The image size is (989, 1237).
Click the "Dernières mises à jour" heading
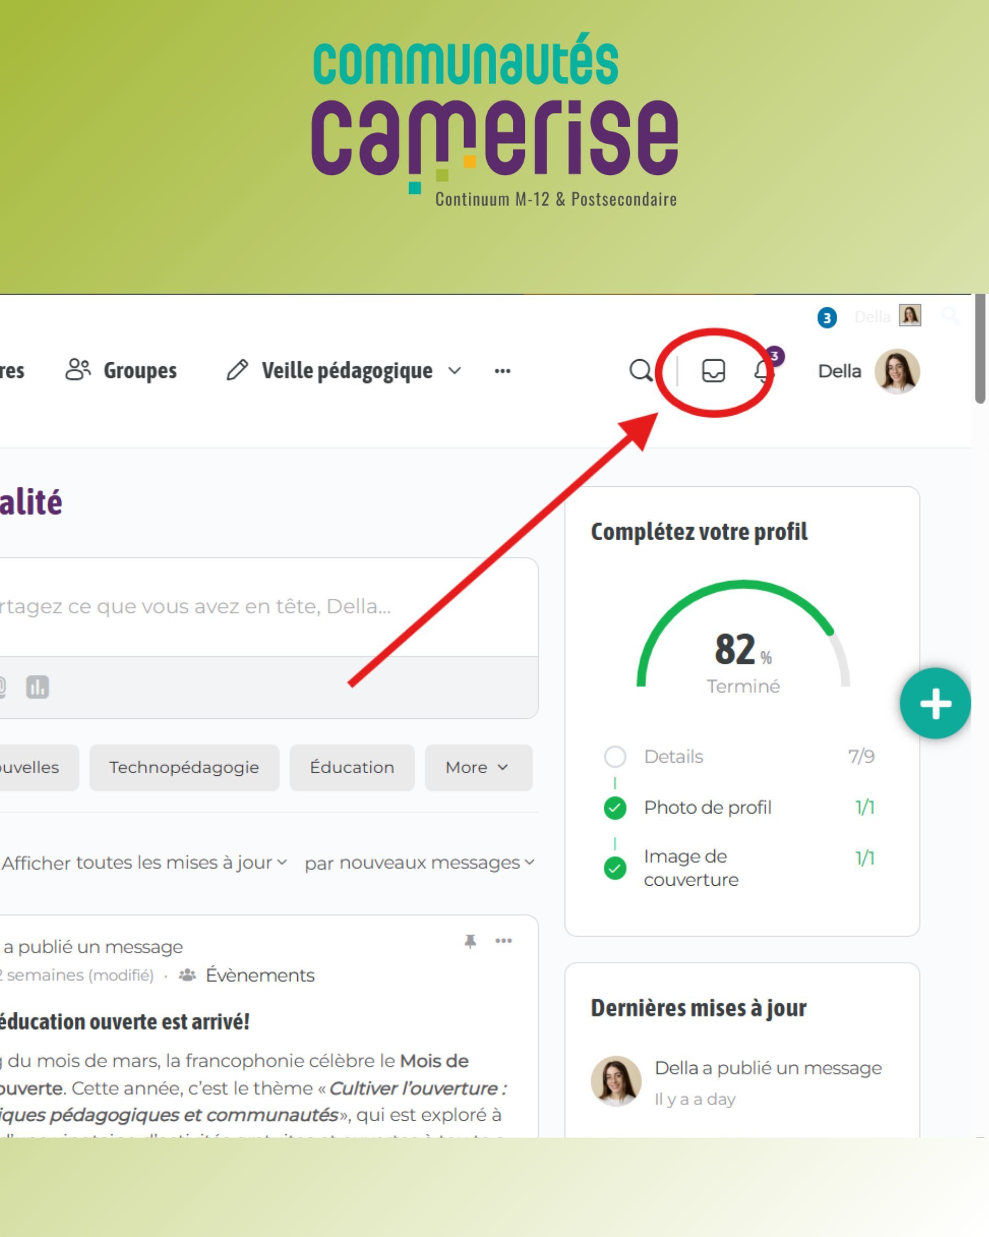(x=699, y=1008)
